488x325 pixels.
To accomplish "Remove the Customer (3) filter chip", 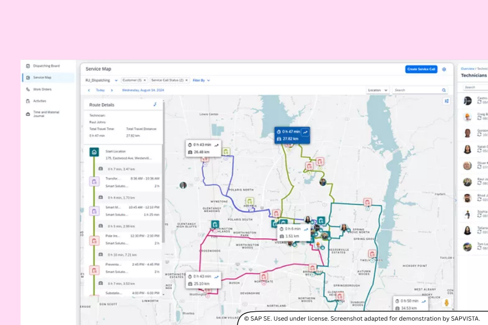I will 145,80.
